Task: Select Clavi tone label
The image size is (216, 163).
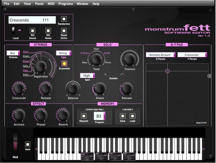Action: tap(96, 49)
